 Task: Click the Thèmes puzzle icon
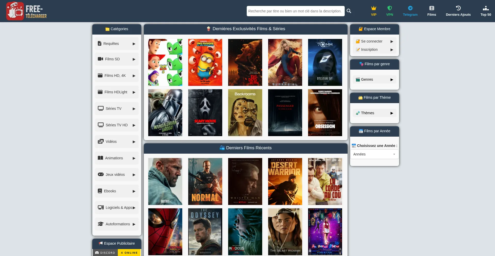[358, 113]
